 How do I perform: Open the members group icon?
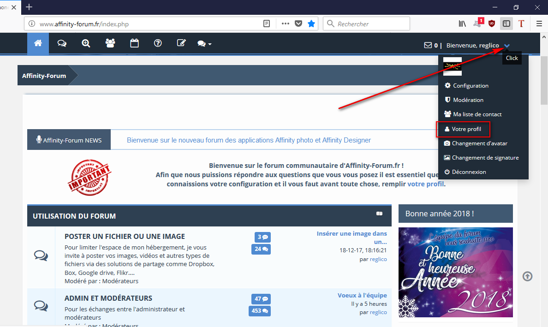(110, 43)
